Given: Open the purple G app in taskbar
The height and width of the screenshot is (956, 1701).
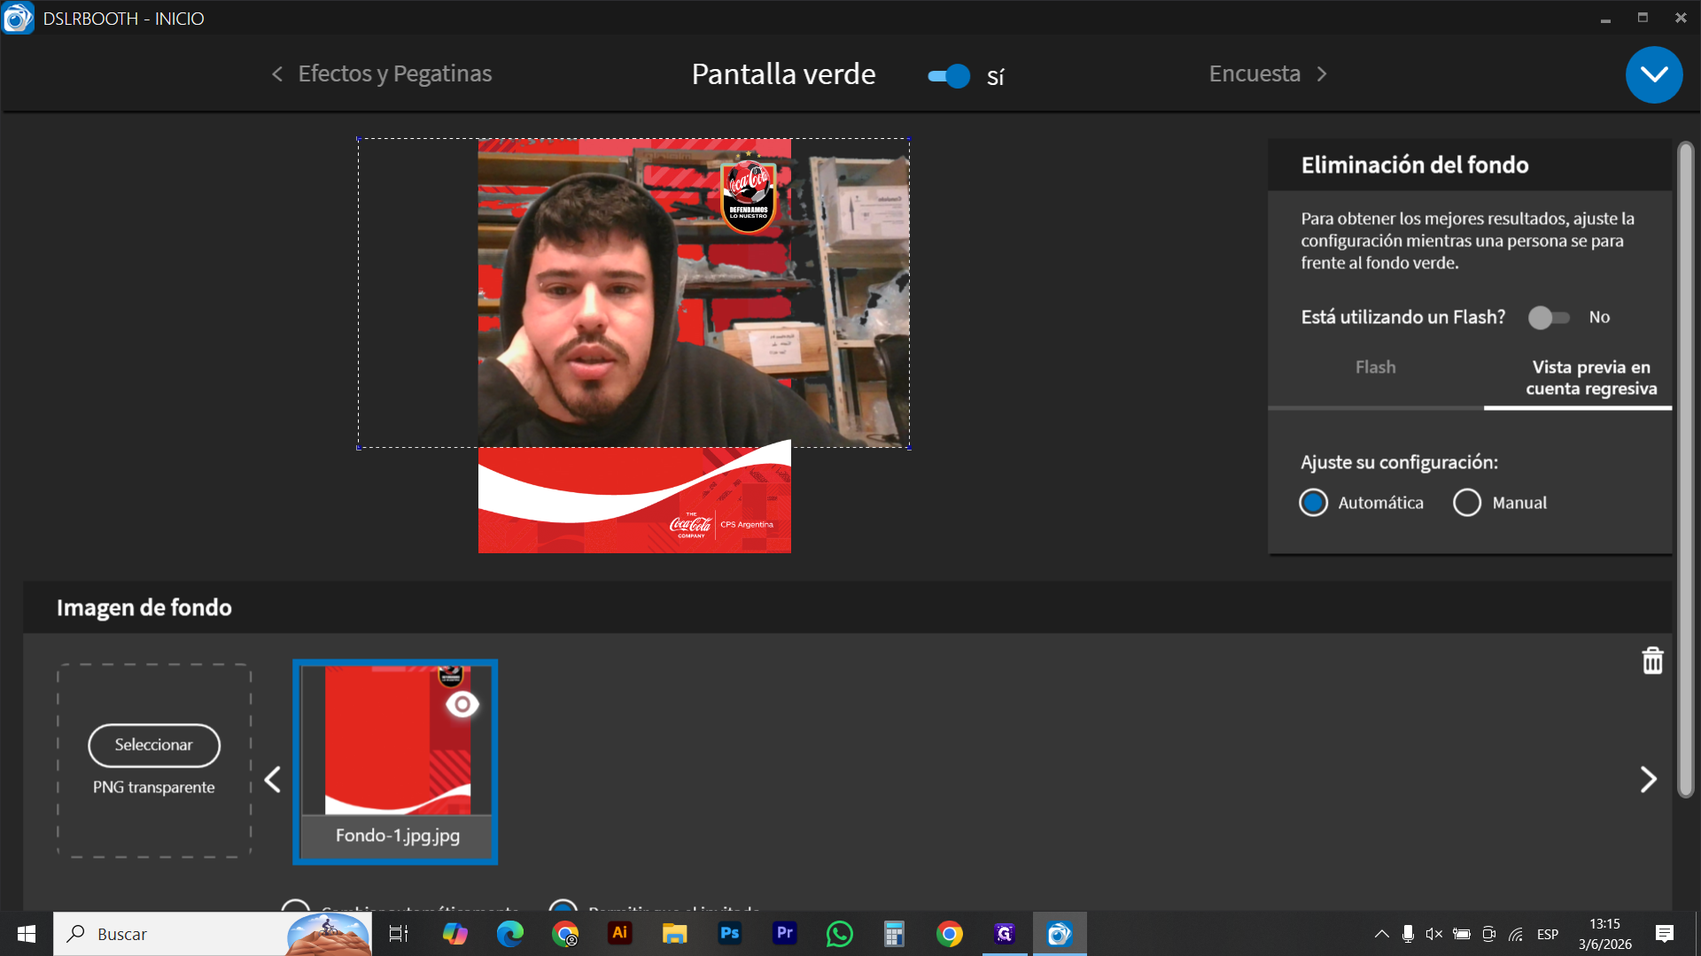Looking at the screenshot, I should (1005, 934).
